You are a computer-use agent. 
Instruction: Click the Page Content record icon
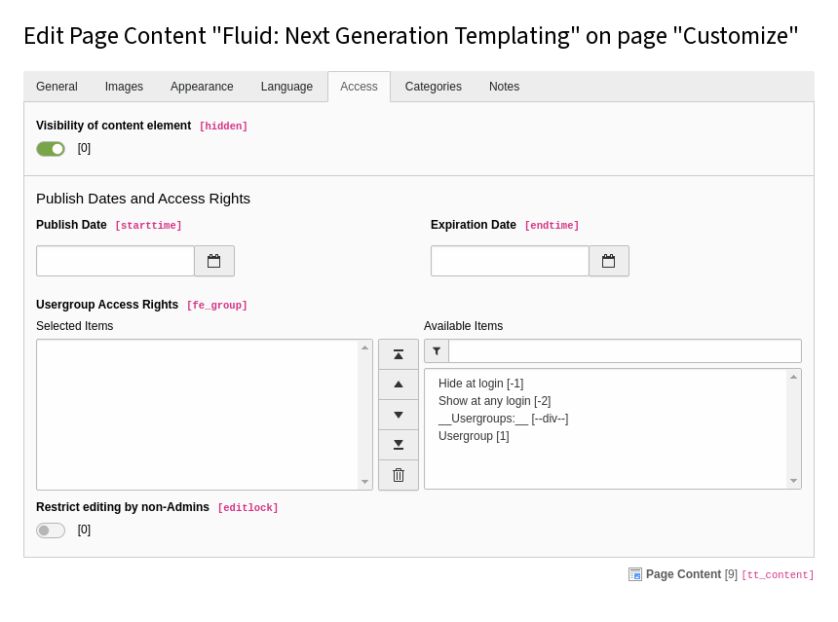pos(635,574)
